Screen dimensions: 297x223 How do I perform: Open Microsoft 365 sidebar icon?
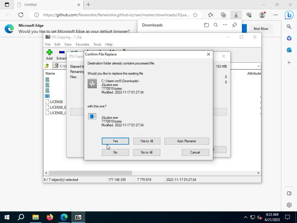pyautogui.click(x=289, y=38)
